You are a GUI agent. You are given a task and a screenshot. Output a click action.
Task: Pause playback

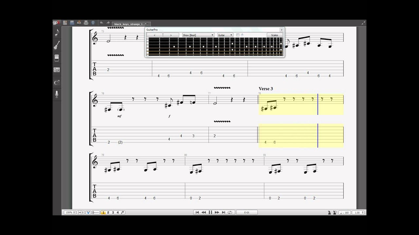pos(210,212)
